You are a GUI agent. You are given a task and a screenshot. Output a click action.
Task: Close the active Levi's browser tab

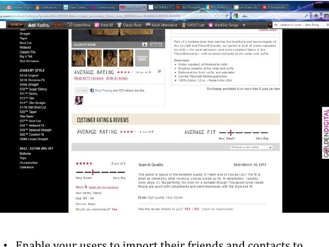pos(144,7)
